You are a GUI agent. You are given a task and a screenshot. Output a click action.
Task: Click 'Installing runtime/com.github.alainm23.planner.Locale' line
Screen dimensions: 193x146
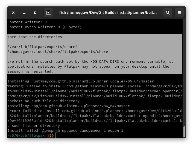(x=80, y=81)
